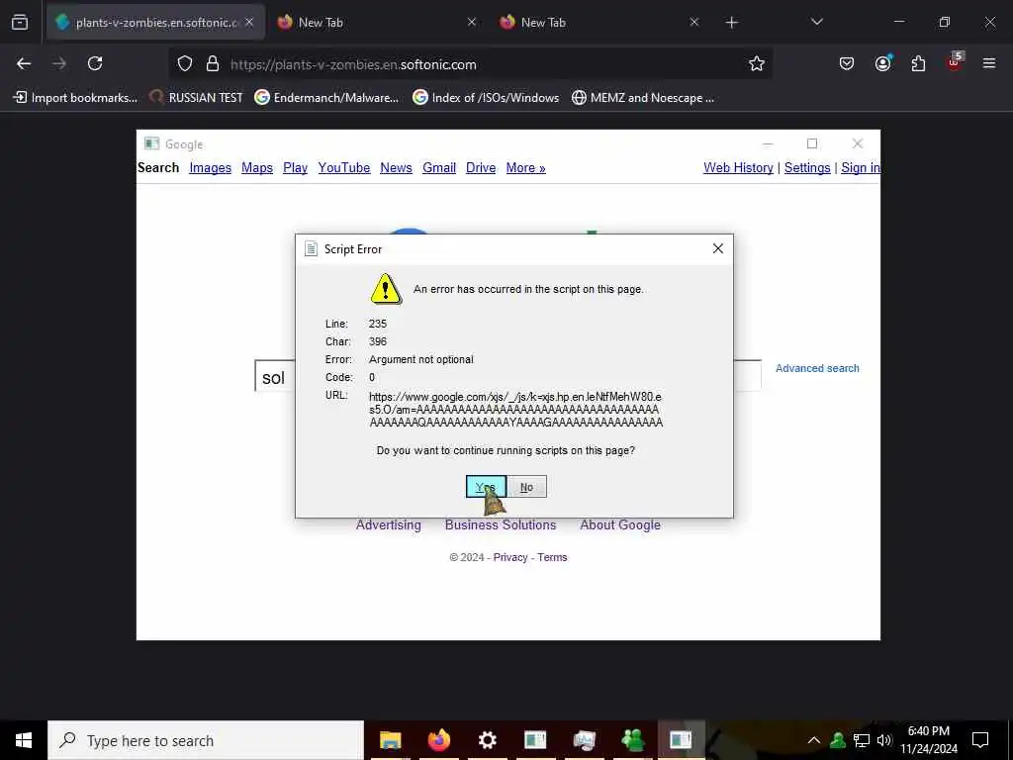The width and height of the screenshot is (1013, 760).
Task: Open the RUSSIAN TEST bookmark
Action: tap(197, 98)
